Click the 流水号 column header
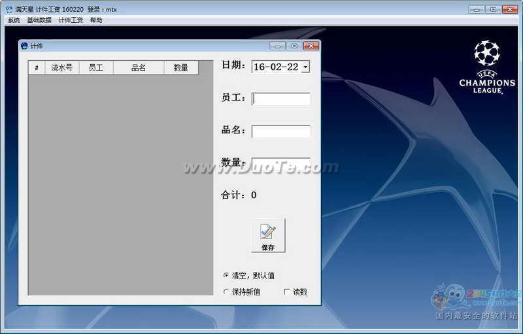 tap(62, 68)
